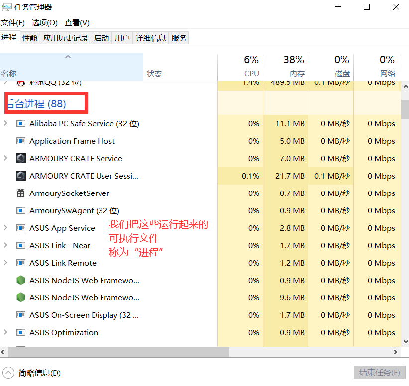Click the up-arrow icon beside 简略信息

pos(8,373)
